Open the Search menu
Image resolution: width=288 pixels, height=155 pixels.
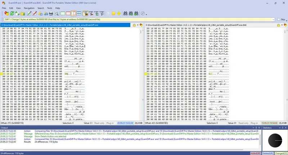(41, 8)
